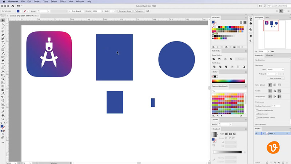
Task: Select the Zoom tool magnifier
Action: [3, 119]
